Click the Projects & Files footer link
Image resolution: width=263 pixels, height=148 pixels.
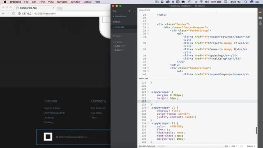click(x=52, y=108)
